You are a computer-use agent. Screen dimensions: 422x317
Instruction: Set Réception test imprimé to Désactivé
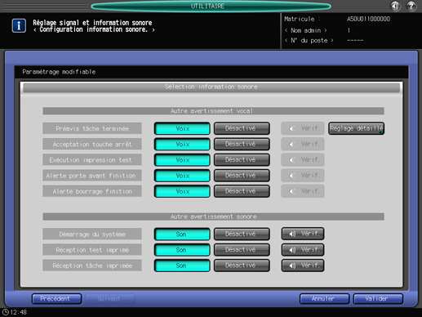242,250
